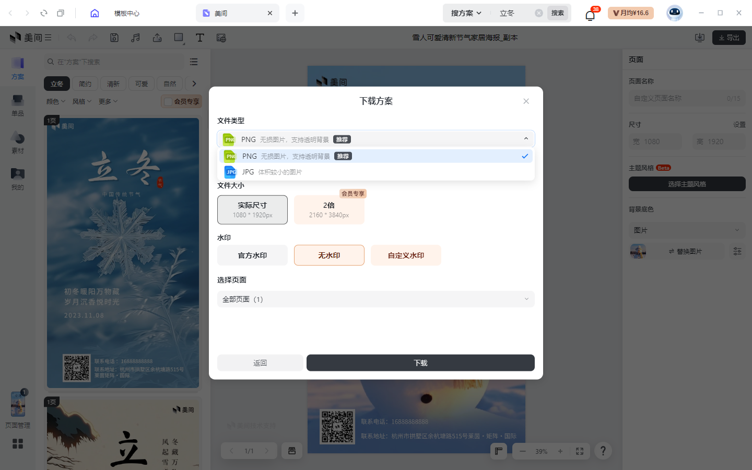Open the canvas settings tool icon
The image size is (752, 470).
[x=221, y=38]
